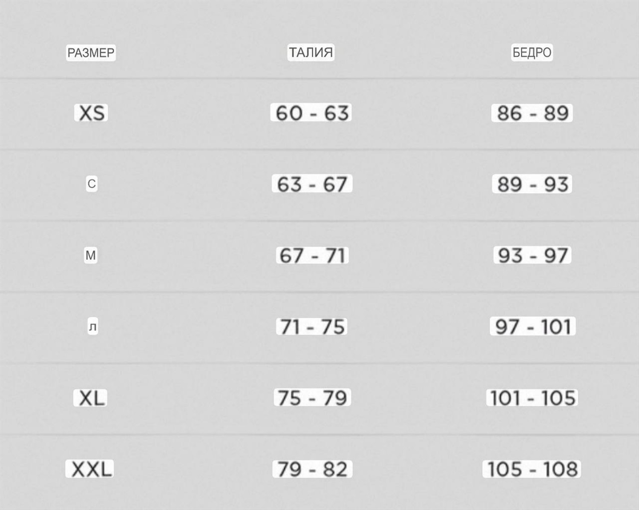Select the Л size label
The width and height of the screenshot is (639, 510).
point(92,327)
